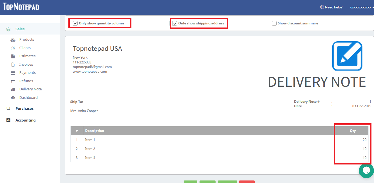Viewport: 374px width, 183px height.
Task: Expand the Accounting section
Action: tap(25, 120)
